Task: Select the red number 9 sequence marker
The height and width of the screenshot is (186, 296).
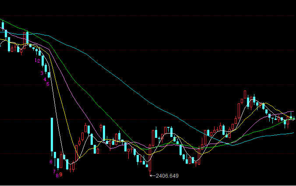Action: coord(61,174)
